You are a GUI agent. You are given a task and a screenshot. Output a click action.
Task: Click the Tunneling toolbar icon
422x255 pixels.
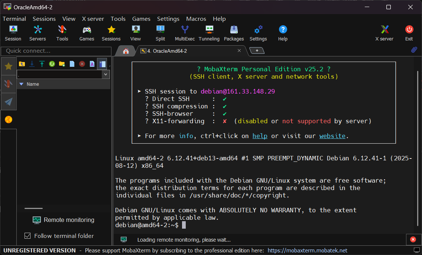209,33
